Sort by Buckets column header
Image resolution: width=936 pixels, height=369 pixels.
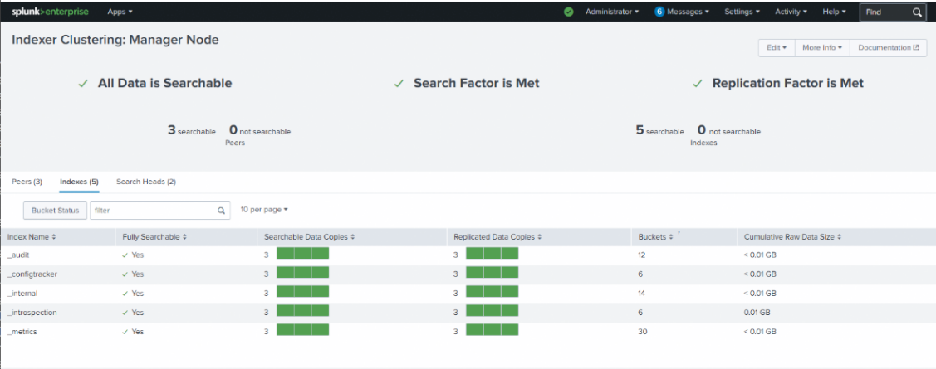pos(654,236)
